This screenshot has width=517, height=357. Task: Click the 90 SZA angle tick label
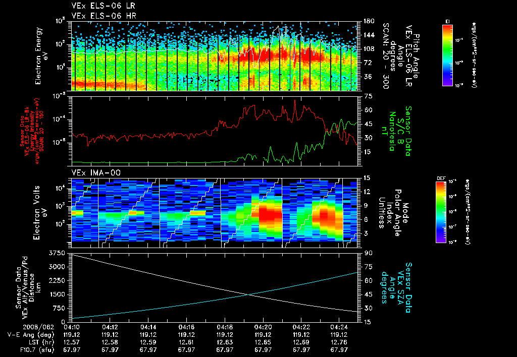point(368,253)
